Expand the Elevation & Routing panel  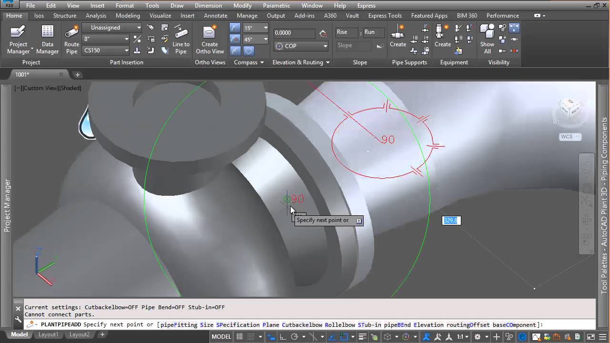coord(301,62)
